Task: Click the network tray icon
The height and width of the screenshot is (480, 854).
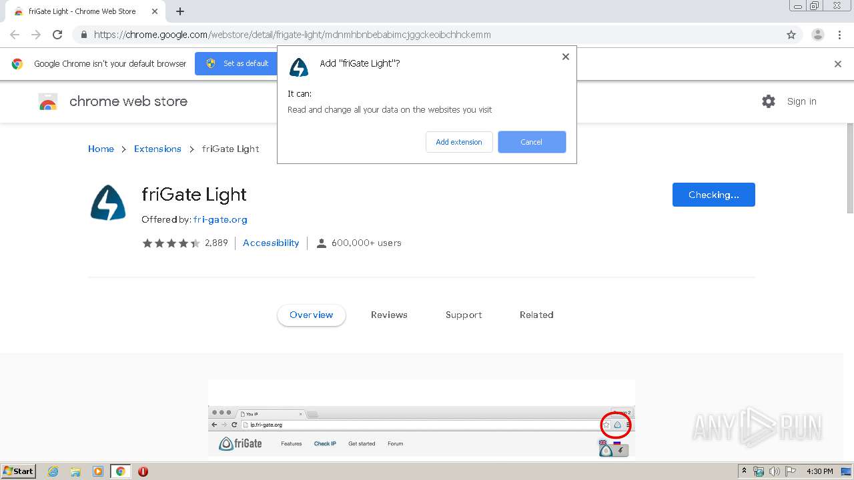Action: pos(759,471)
